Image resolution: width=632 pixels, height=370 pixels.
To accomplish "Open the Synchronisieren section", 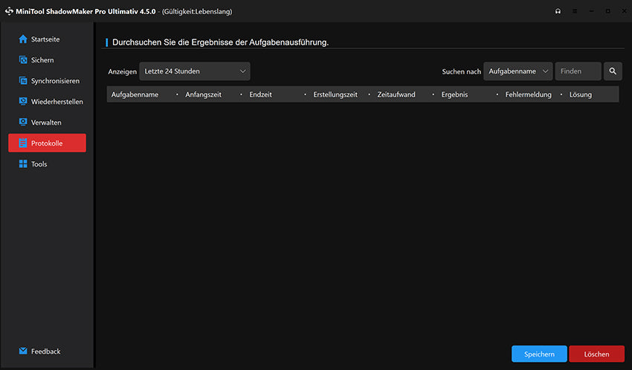I will point(54,80).
